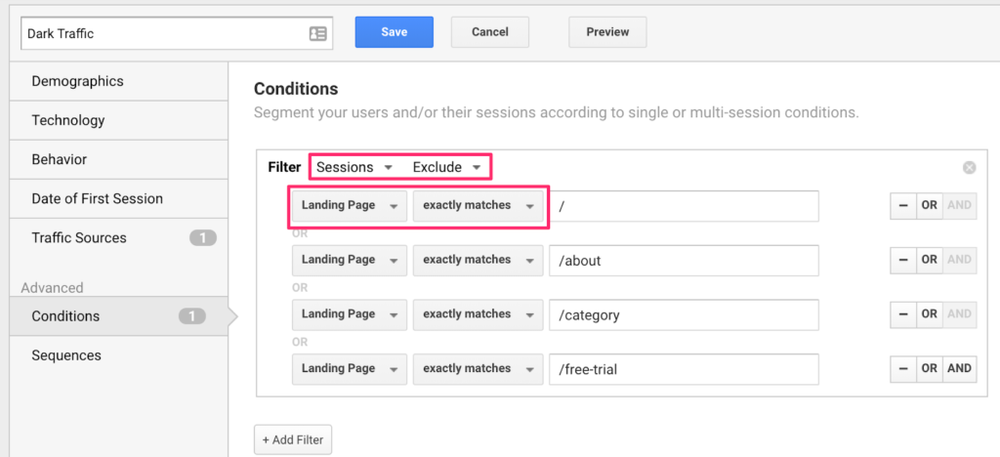This screenshot has height=457, width=1000.
Task: Open first row's Landing Page dimension dropdown
Action: pos(350,206)
